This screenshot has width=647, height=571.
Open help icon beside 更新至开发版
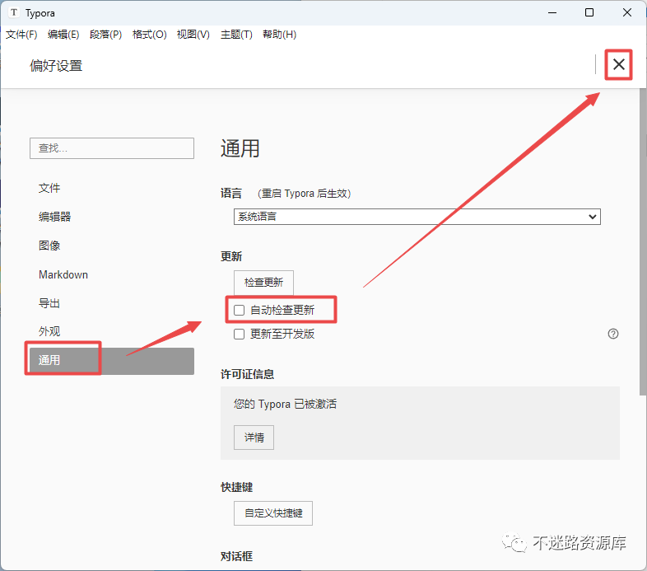tap(613, 334)
